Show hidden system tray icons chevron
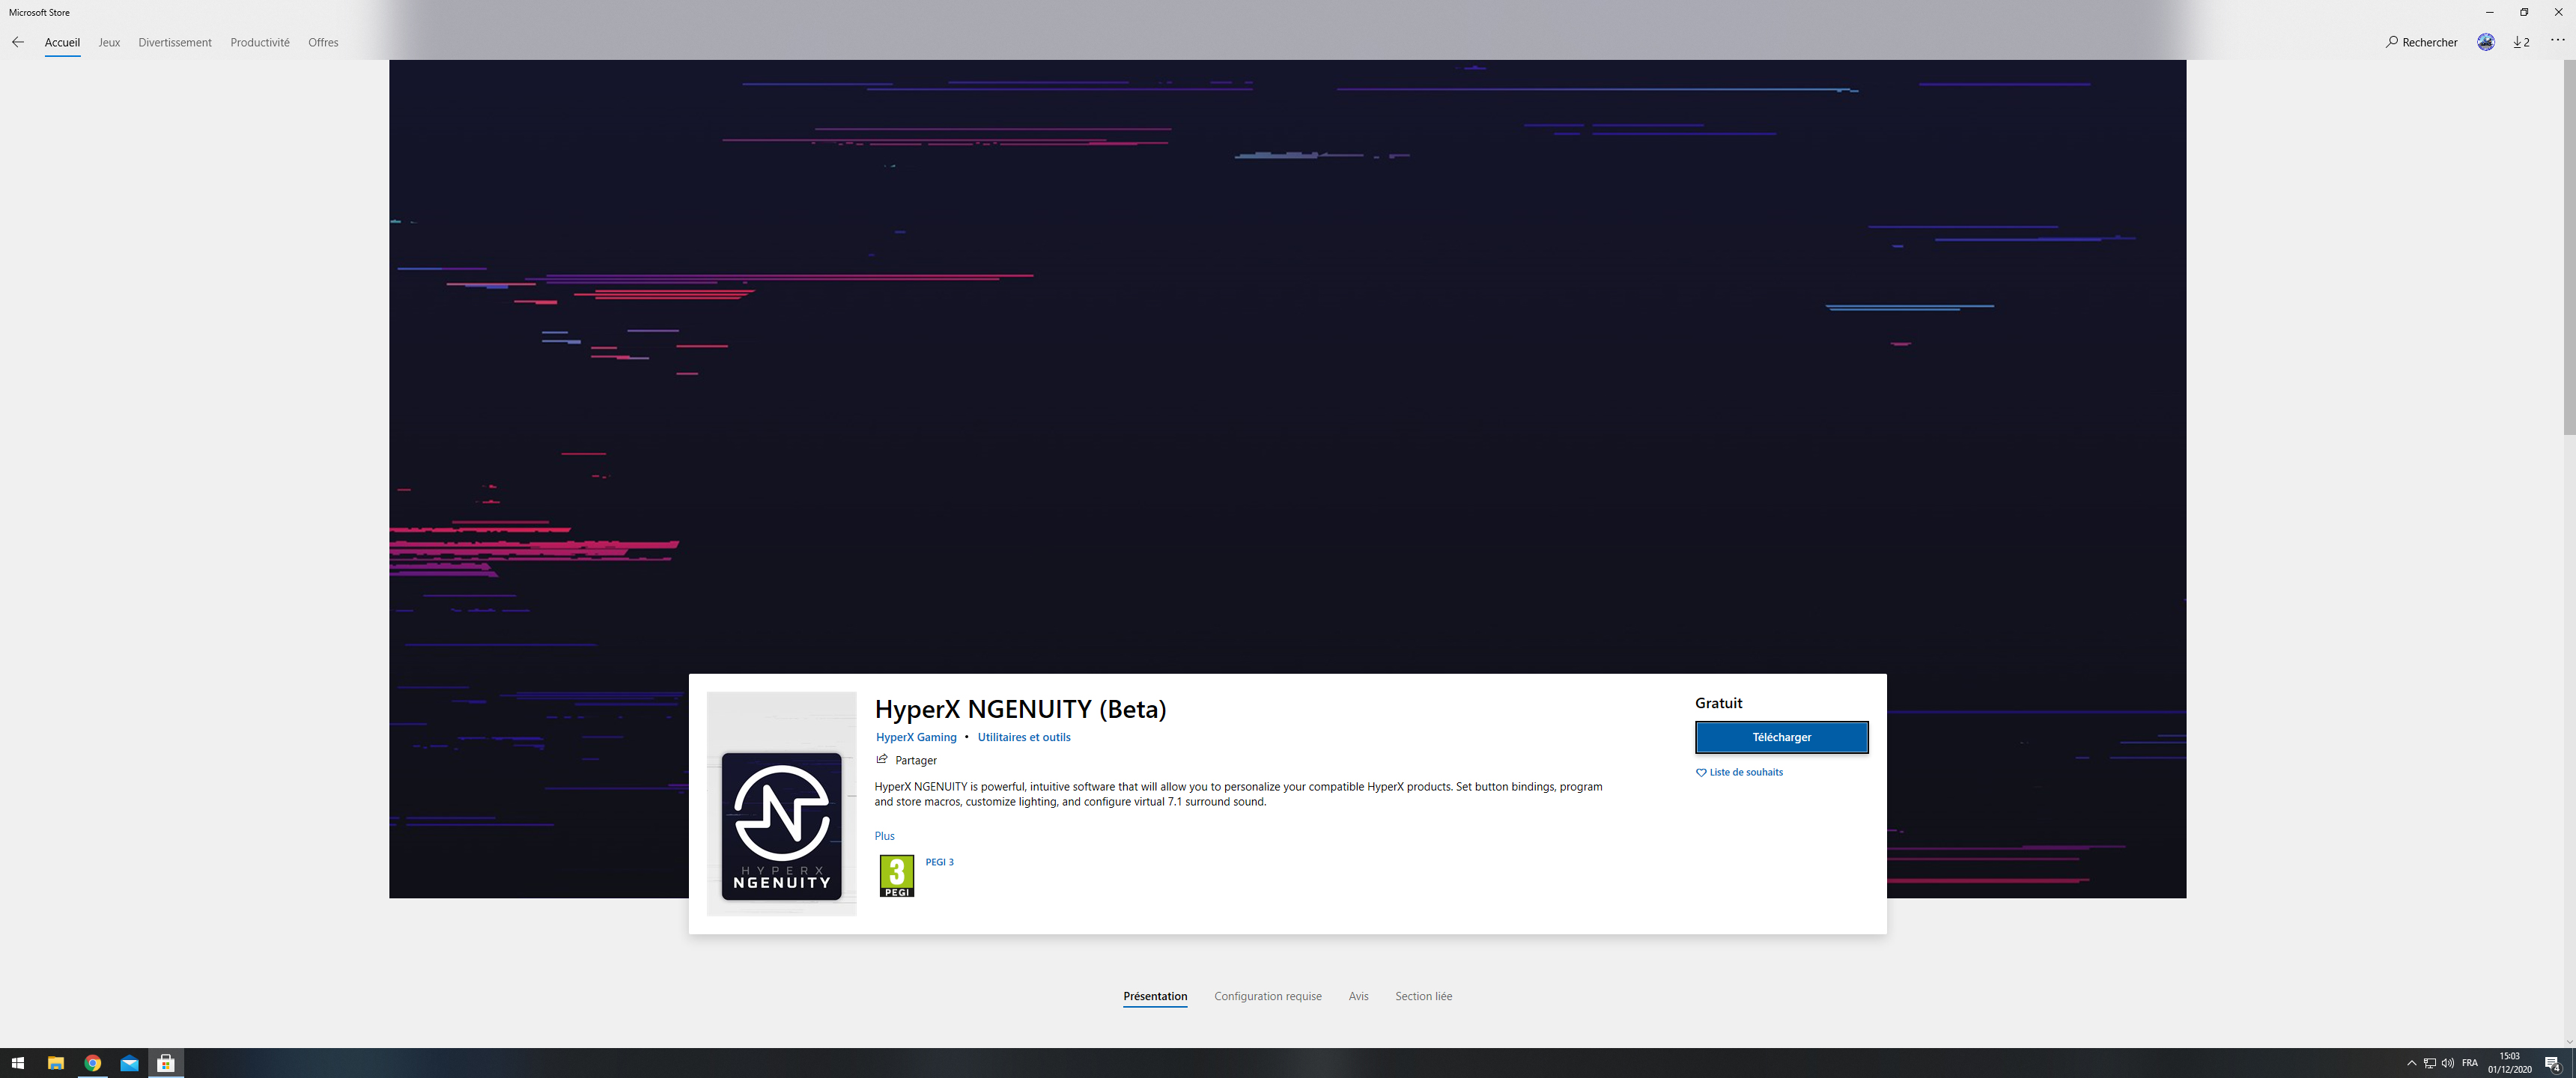Viewport: 2576px width, 1078px height. (2411, 1063)
